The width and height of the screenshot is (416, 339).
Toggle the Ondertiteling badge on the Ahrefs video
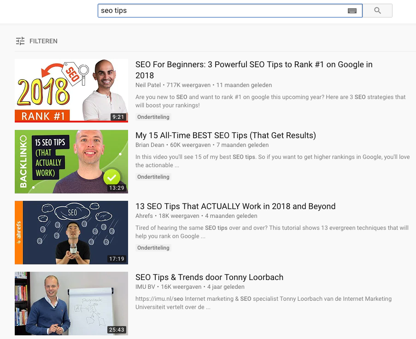(x=153, y=248)
